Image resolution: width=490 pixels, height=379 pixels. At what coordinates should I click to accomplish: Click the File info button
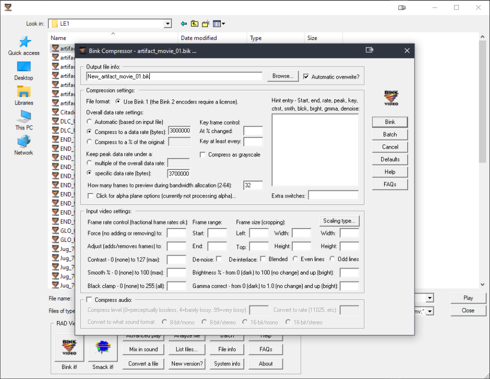227,349
